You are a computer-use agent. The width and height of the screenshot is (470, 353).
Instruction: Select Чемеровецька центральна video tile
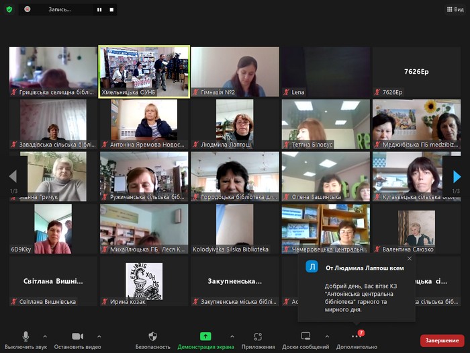[x=326, y=229]
